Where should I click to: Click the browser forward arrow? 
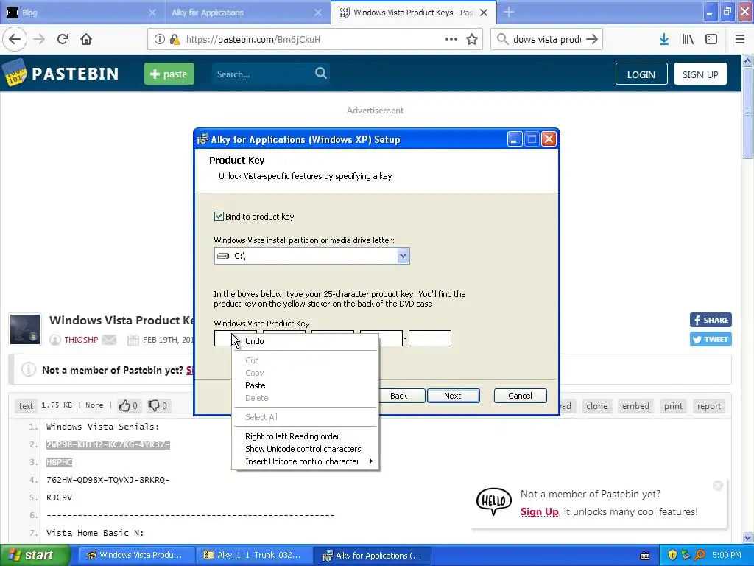coord(39,40)
